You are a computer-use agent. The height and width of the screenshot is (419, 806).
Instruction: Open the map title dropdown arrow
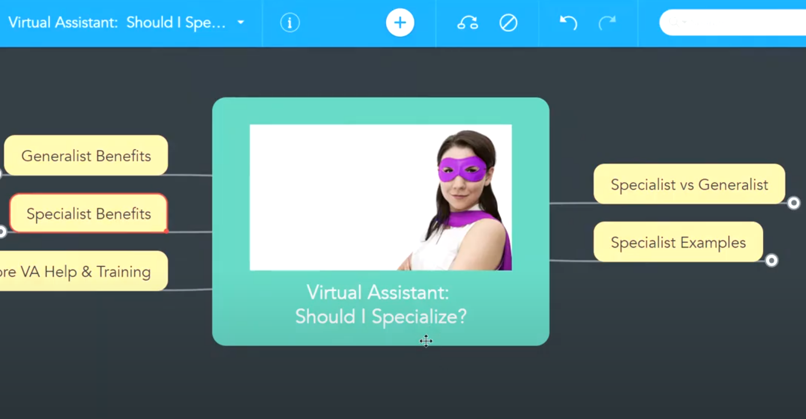click(241, 23)
